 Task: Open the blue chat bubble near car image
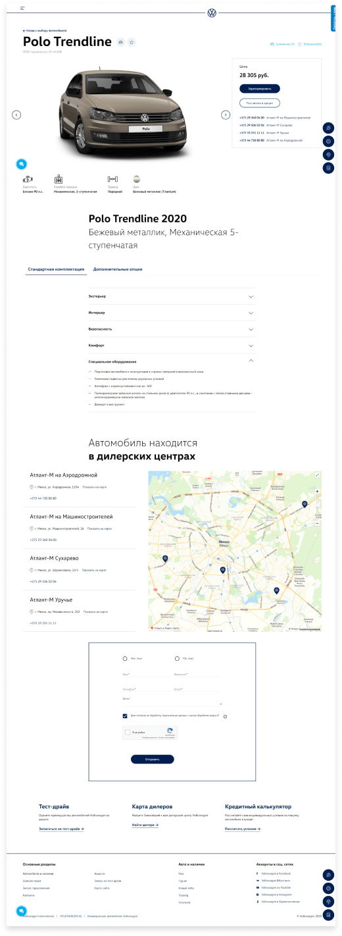tap(22, 164)
